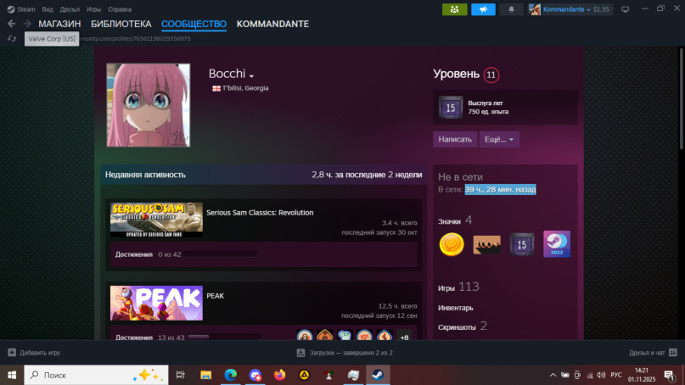Click the green friends icon in header
Image resolution: width=685 pixels, height=385 pixels.
[454, 9]
